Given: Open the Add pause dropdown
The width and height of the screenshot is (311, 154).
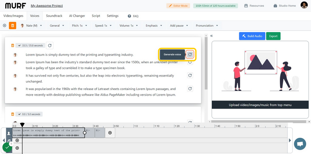Looking at the screenshot, I should (179, 26).
